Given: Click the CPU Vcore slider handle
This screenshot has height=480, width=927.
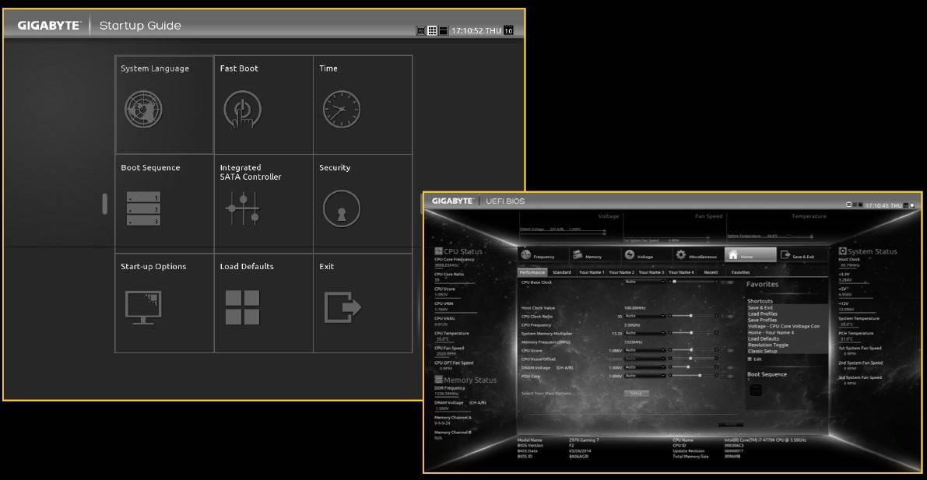Looking at the screenshot, I should pyautogui.click(x=692, y=351).
